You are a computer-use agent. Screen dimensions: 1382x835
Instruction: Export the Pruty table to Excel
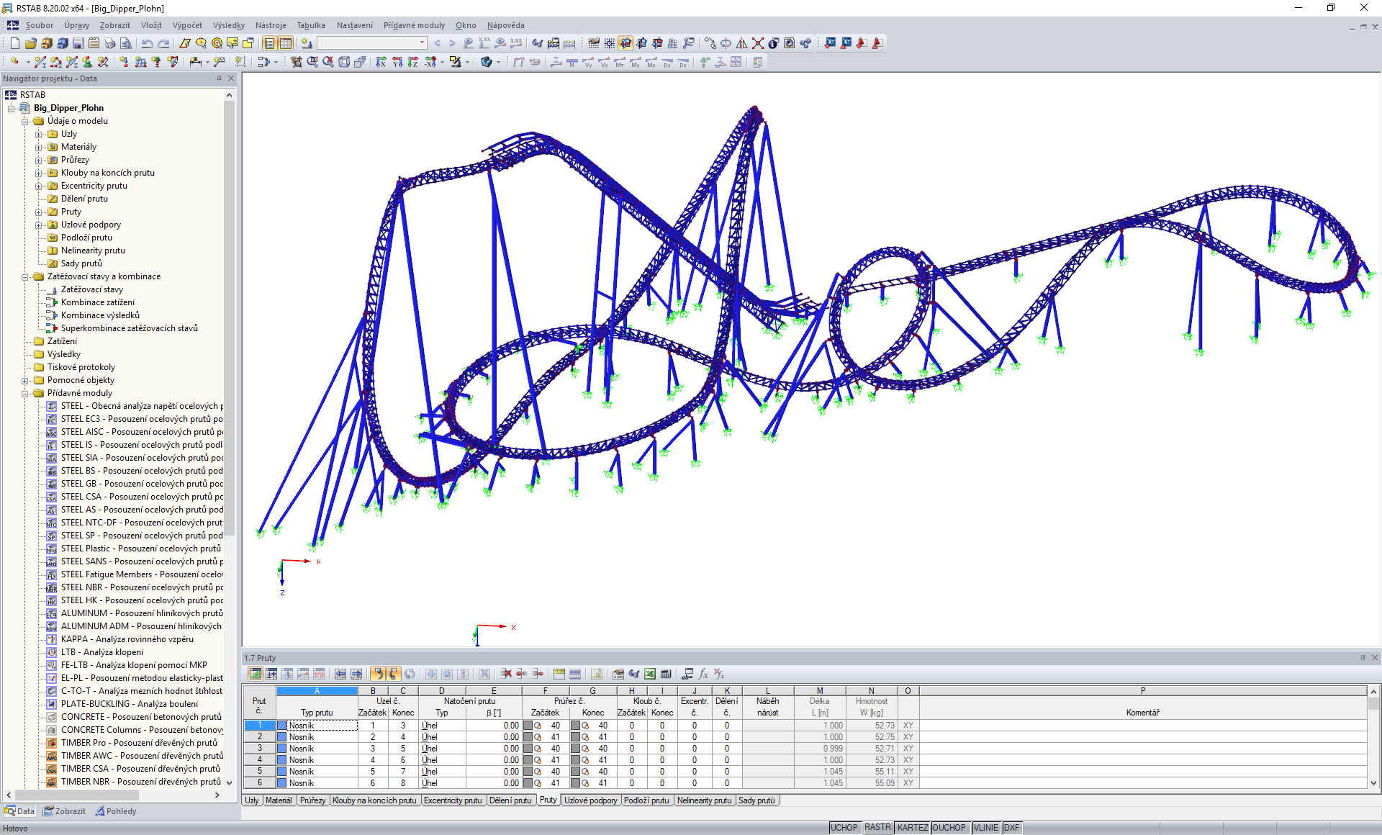point(649,674)
